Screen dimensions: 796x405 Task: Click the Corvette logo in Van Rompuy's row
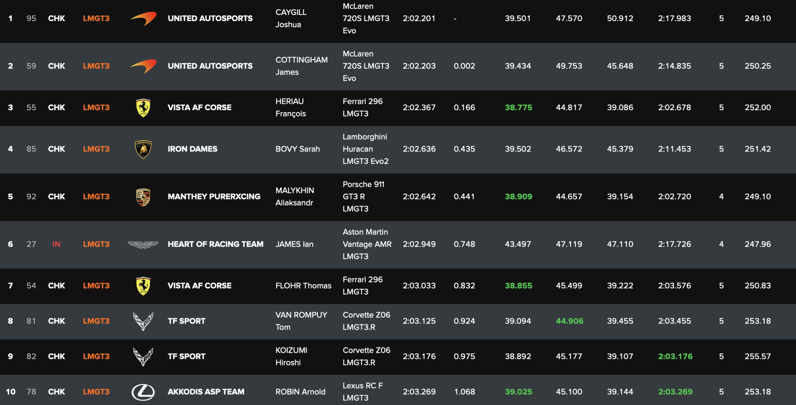pyautogui.click(x=143, y=321)
